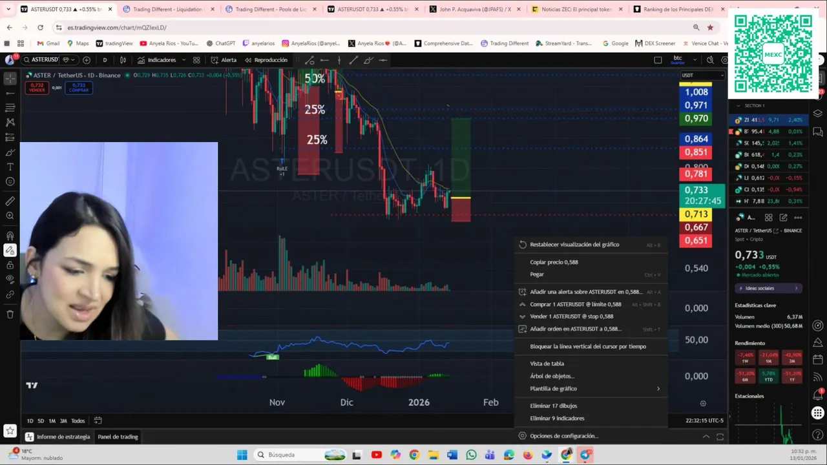Click the blue COMPRAR price button
827x465 pixels.
[x=79, y=87]
